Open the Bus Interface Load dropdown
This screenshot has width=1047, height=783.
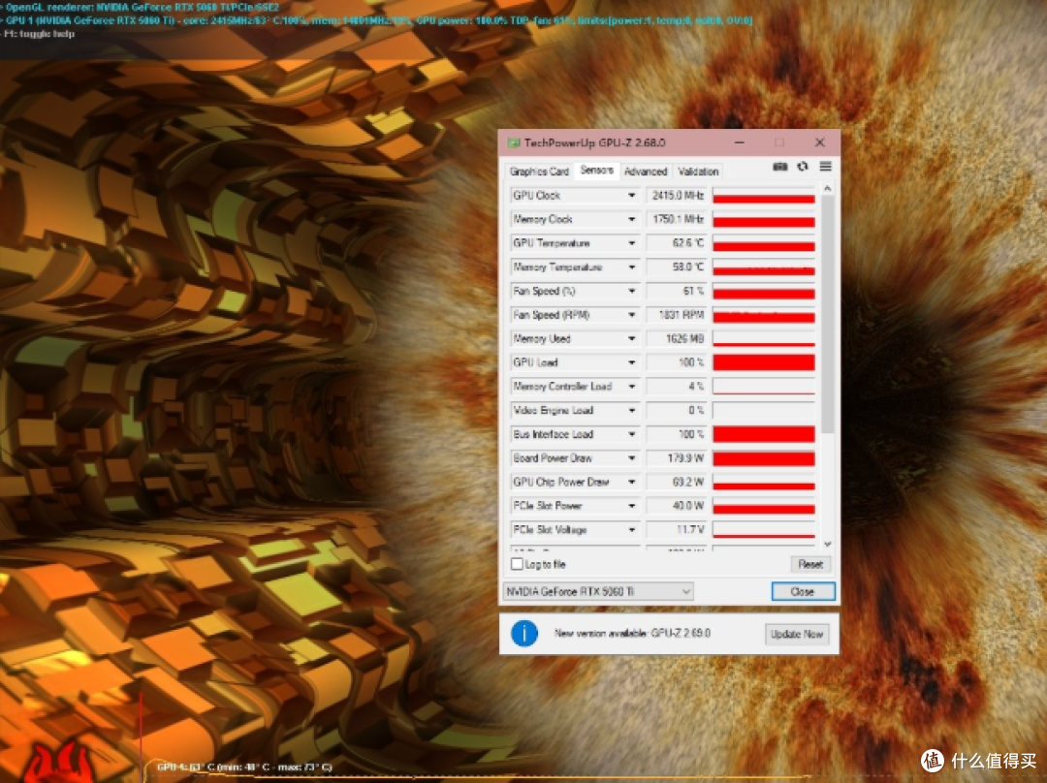click(631, 434)
